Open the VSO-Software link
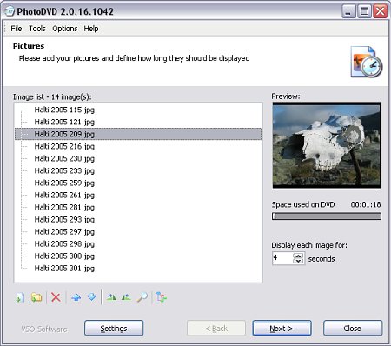Image resolution: width=391 pixels, height=346 pixels. click(x=44, y=329)
